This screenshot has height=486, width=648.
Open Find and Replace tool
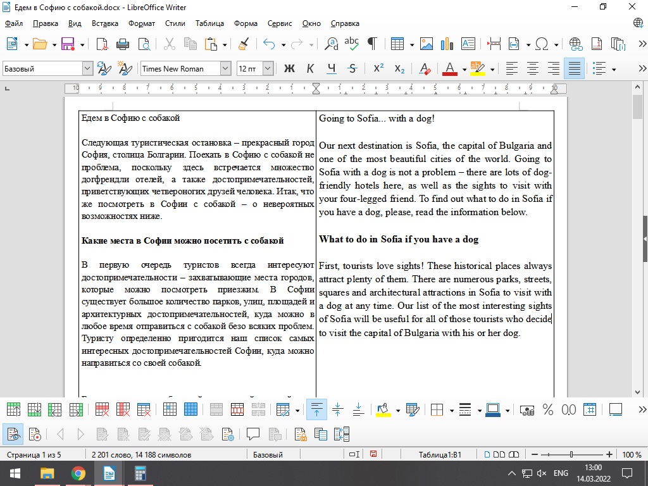coord(332,44)
